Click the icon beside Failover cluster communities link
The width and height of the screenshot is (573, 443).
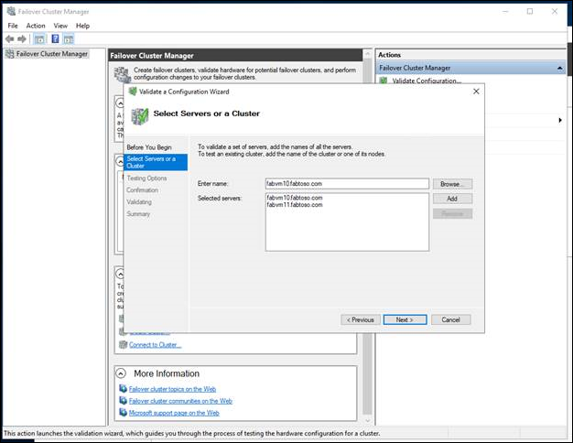pos(124,401)
